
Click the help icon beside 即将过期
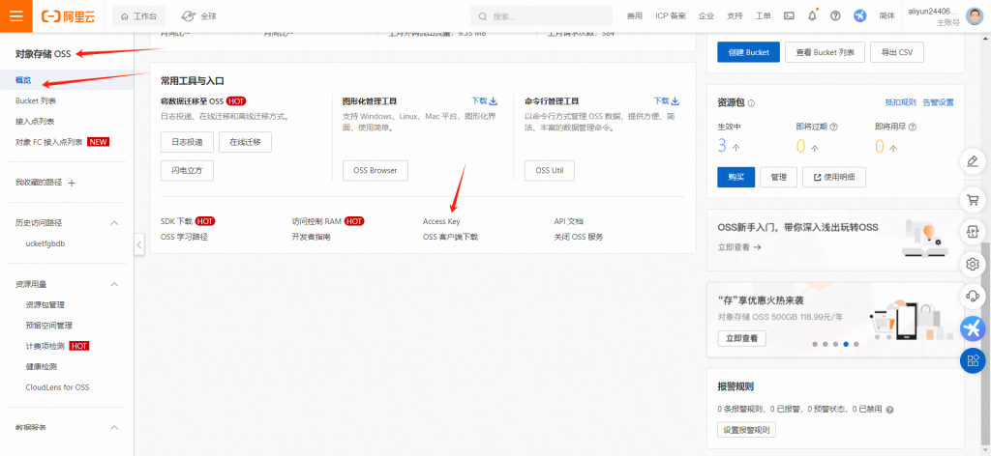(x=833, y=127)
